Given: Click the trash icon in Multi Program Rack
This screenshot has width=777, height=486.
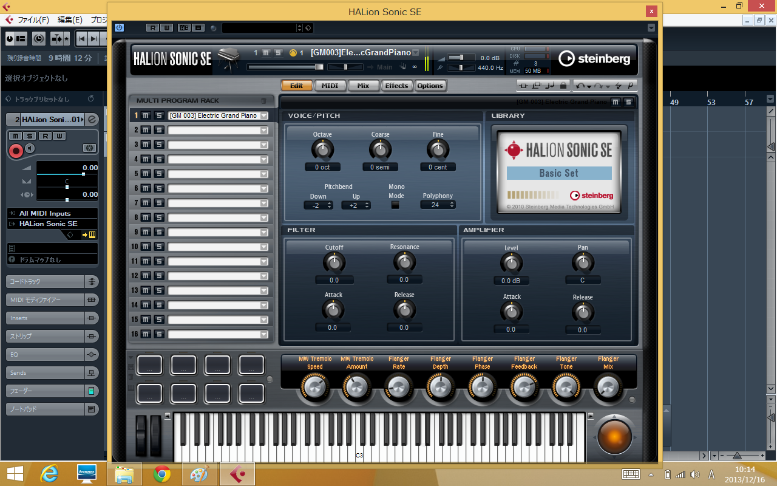Looking at the screenshot, I should pos(263,101).
